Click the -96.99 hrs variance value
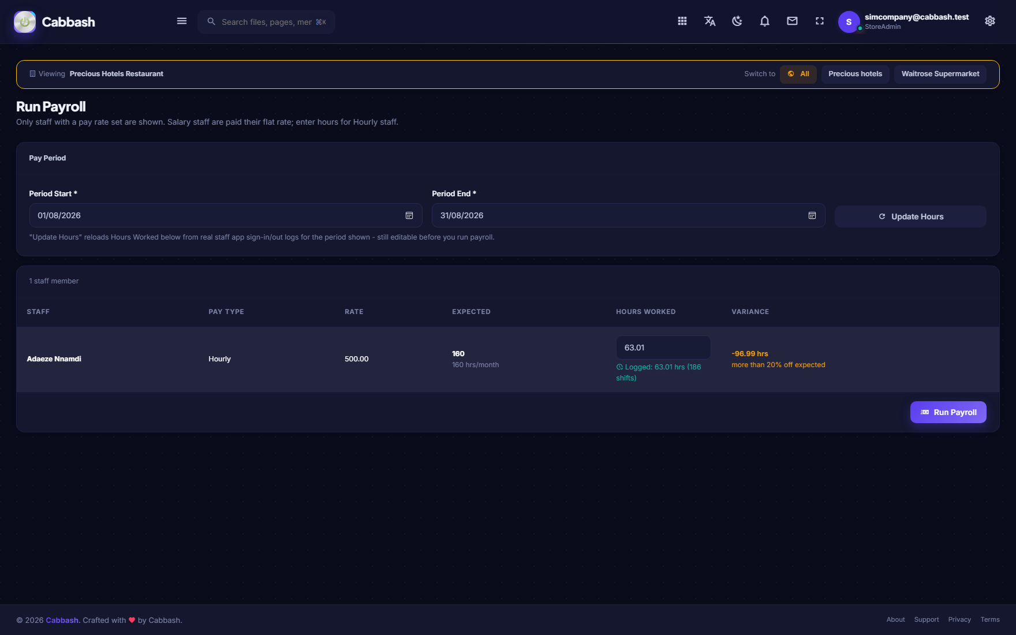The width and height of the screenshot is (1016, 635). (x=750, y=354)
